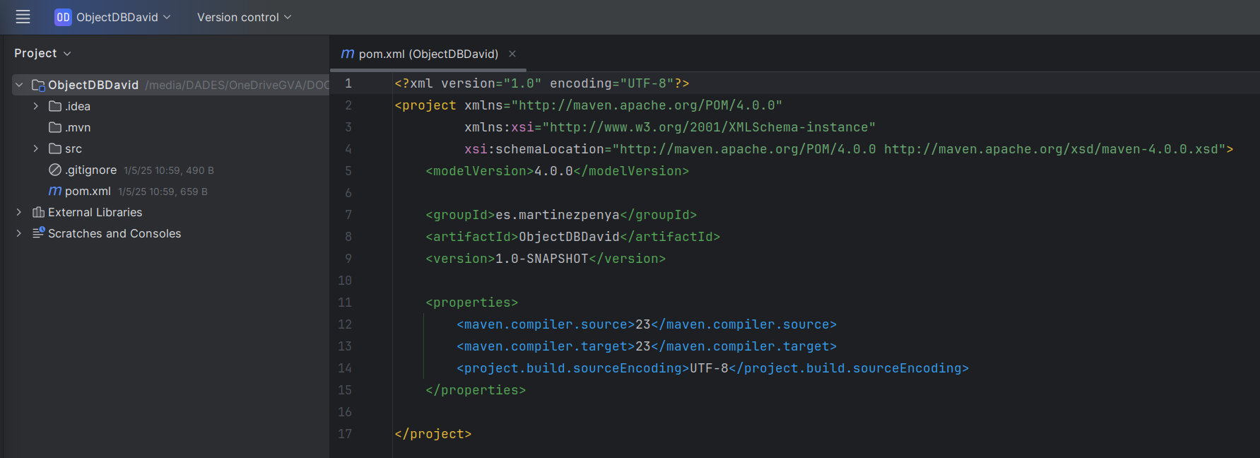
Task: Expand the .idea folder
Action: 35,106
